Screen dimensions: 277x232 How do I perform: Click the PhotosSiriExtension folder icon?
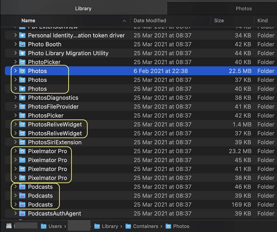[22, 142]
